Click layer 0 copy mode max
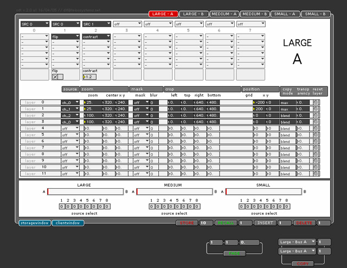 [288, 103]
